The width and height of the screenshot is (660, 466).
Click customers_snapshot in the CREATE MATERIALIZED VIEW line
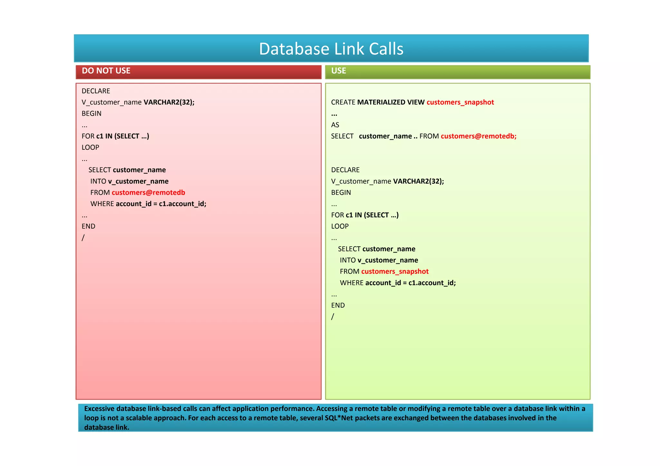[460, 102]
